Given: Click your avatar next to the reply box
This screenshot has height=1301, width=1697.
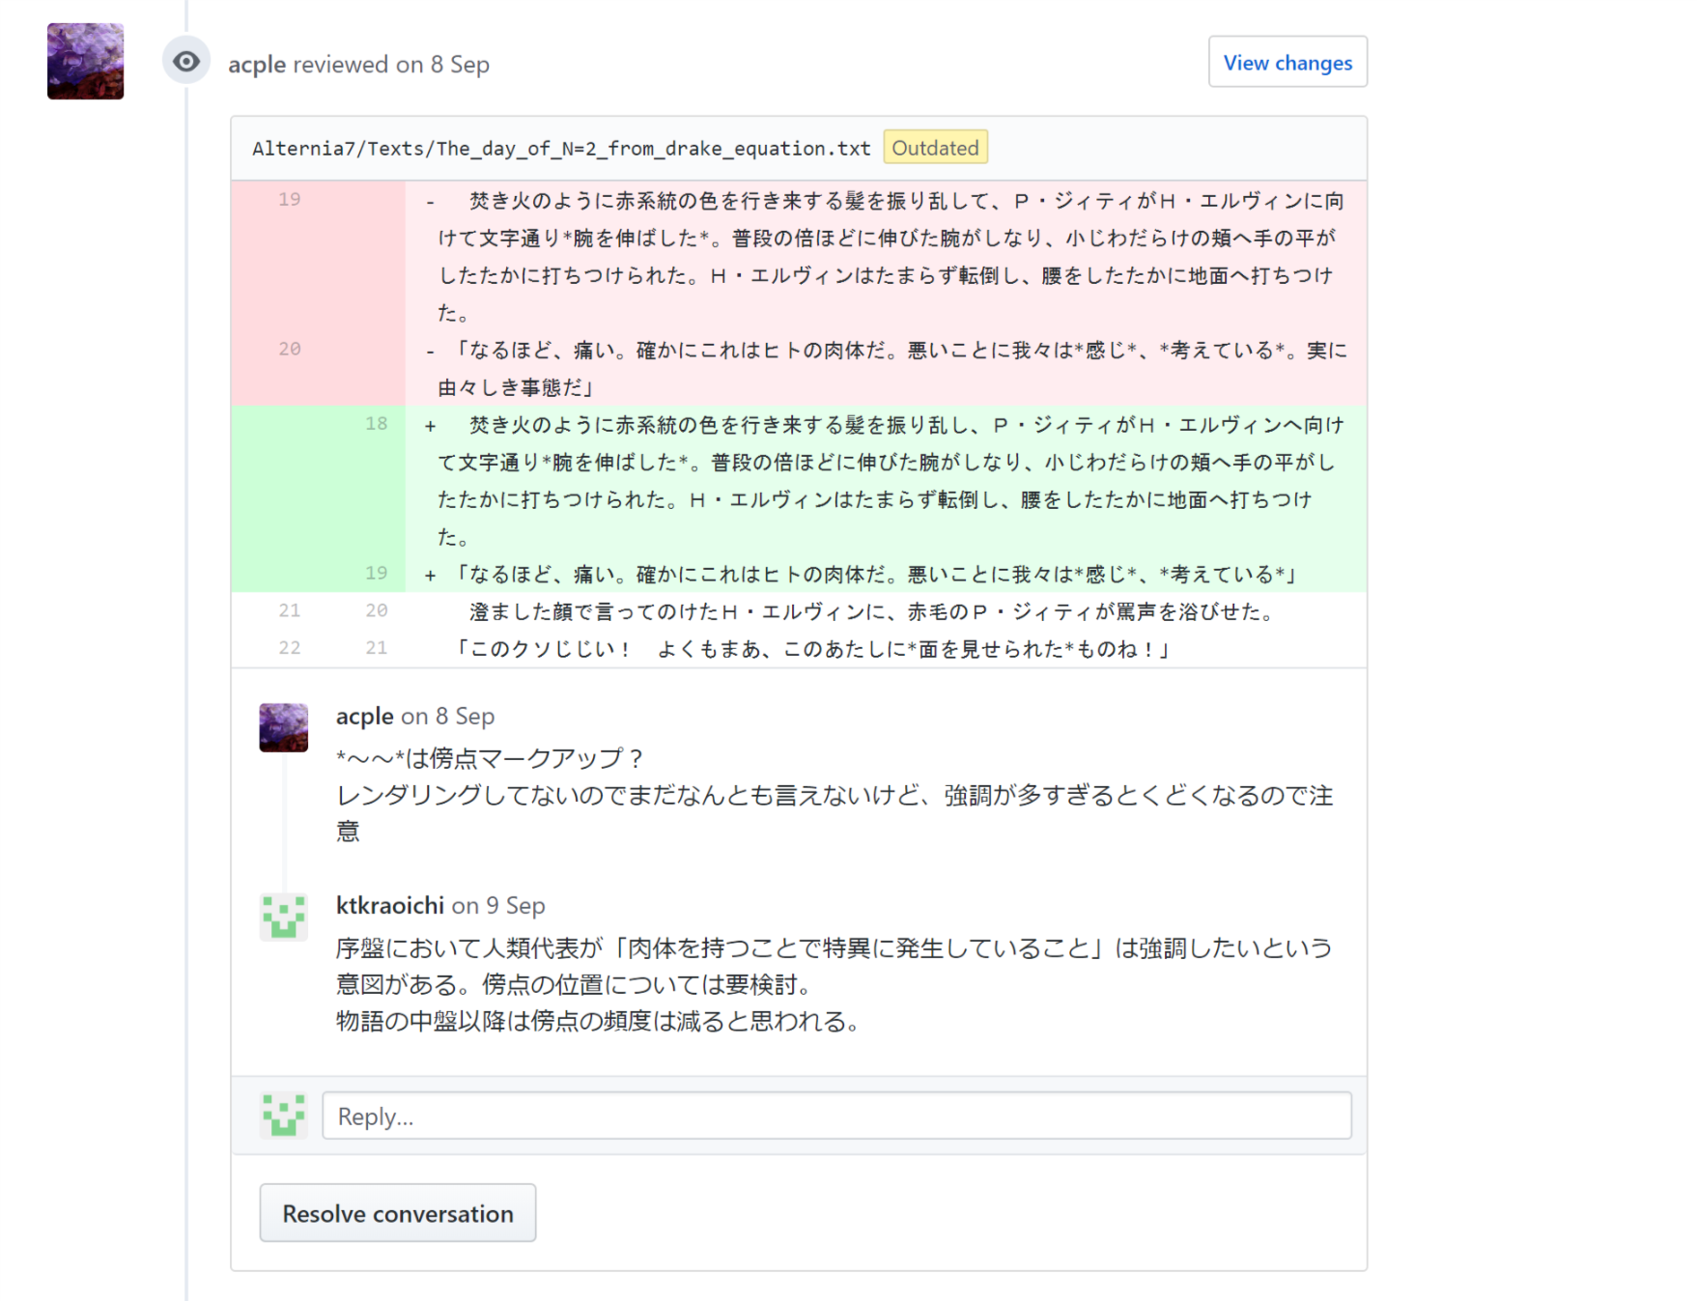Looking at the screenshot, I should [x=283, y=1116].
